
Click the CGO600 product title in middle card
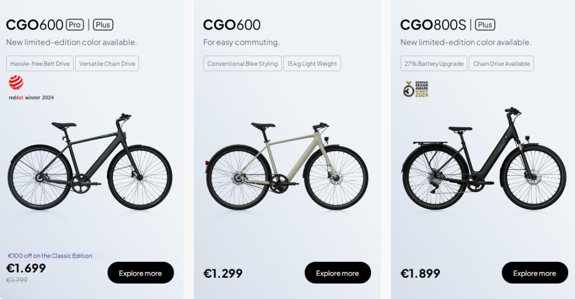point(232,25)
